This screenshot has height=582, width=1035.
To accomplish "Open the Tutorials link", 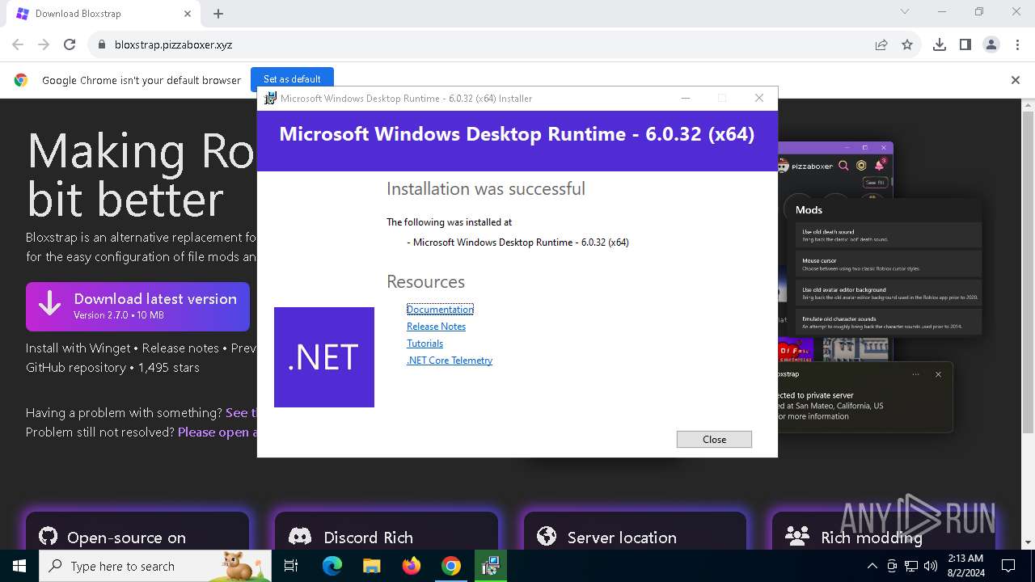I will (425, 344).
